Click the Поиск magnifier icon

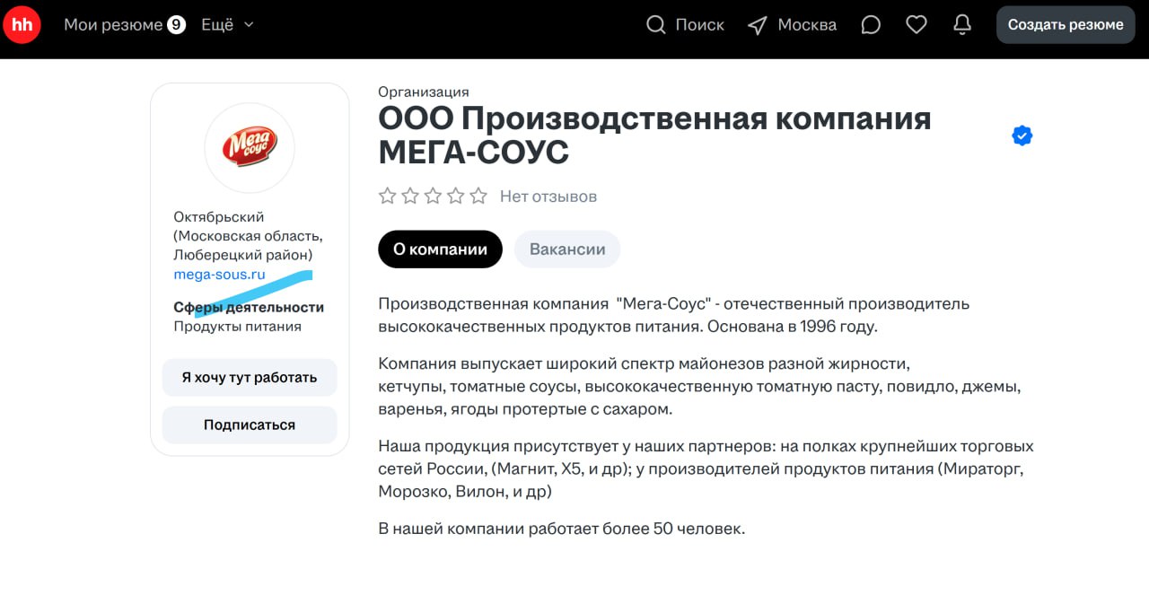click(656, 25)
